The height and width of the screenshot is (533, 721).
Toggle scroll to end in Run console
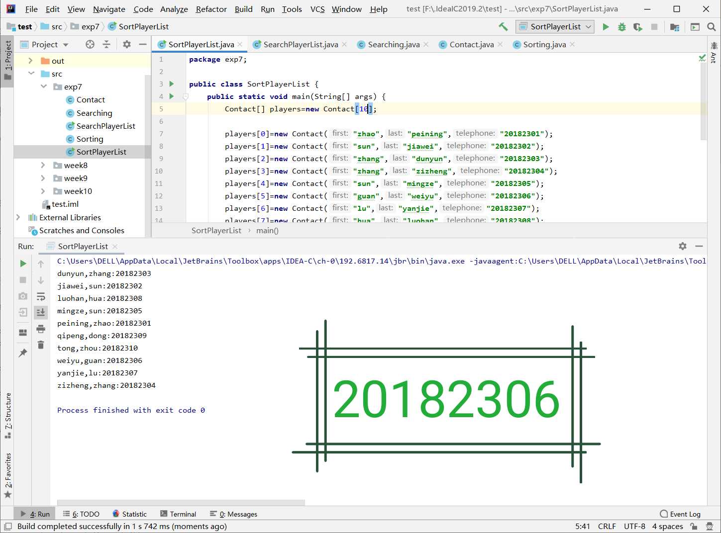(41, 312)
